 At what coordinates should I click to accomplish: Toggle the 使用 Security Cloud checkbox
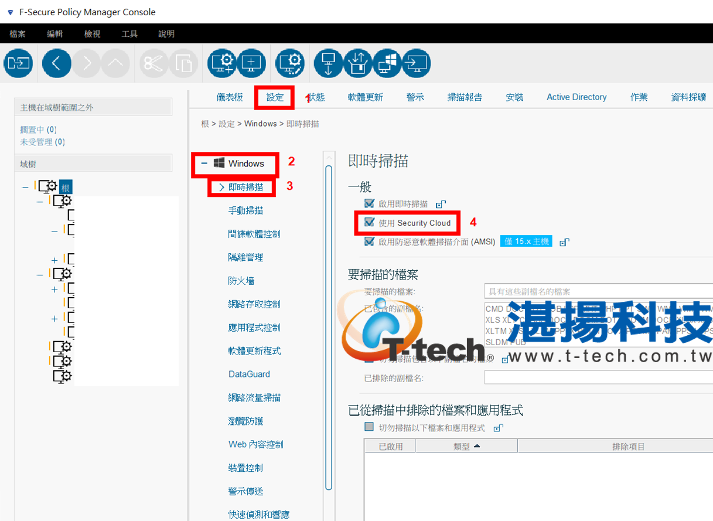[369, 222]
